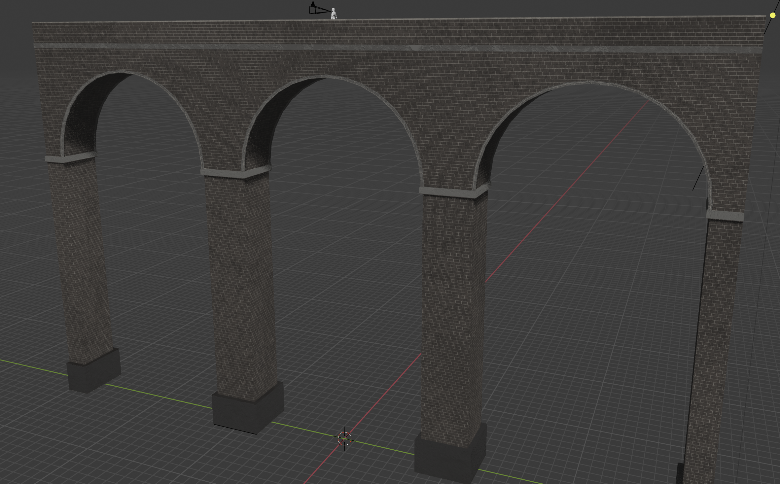This screenshot has width=780, height=484.
Task: Select the dark base block with the black outline
Action: (x=248, y=407)
